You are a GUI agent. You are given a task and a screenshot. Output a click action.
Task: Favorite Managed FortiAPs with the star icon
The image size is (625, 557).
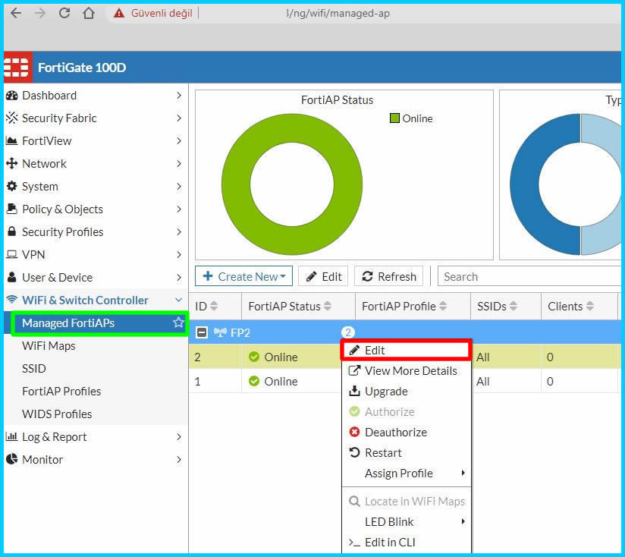click(x=178, y=323)
